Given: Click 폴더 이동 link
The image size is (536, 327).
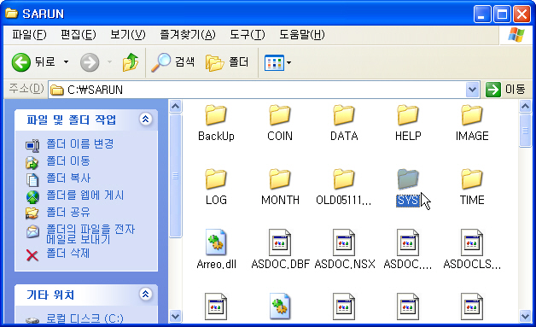Looking at the screenshot, I should [x=68, y=161].
